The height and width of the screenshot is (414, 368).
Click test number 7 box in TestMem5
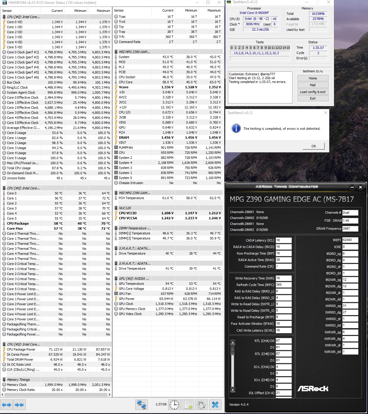click(258, 48)
